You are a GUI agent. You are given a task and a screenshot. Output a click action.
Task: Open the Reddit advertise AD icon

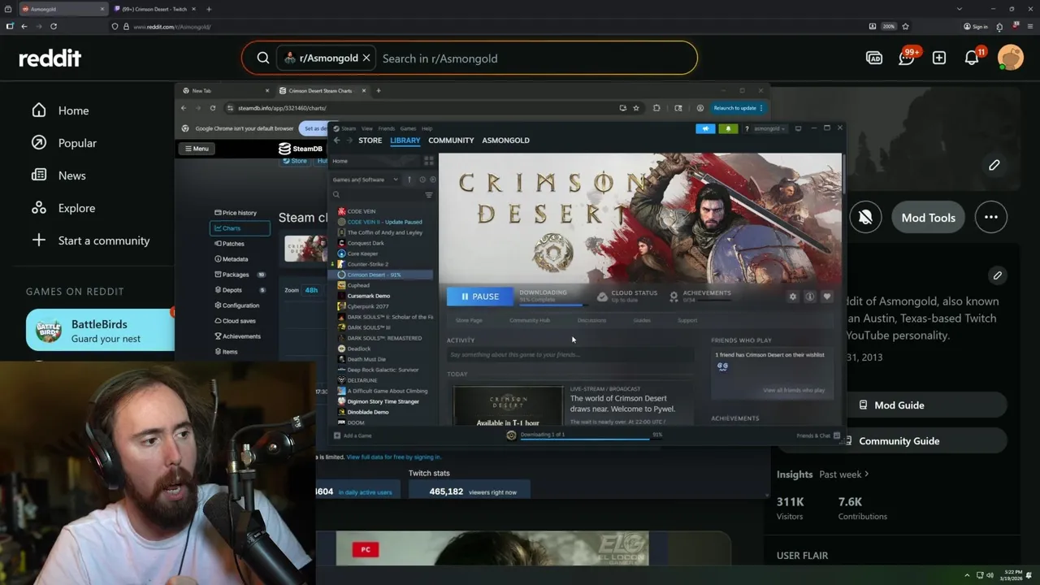[874, 58]
